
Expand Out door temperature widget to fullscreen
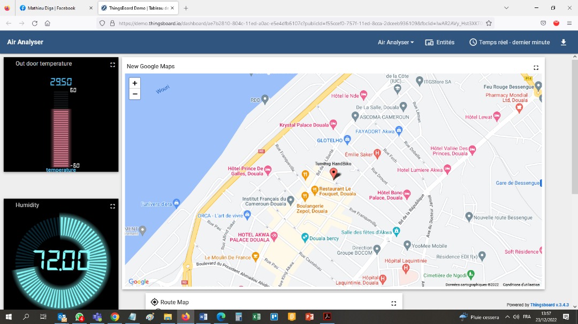pyautogui.click(x=112, y=65)
